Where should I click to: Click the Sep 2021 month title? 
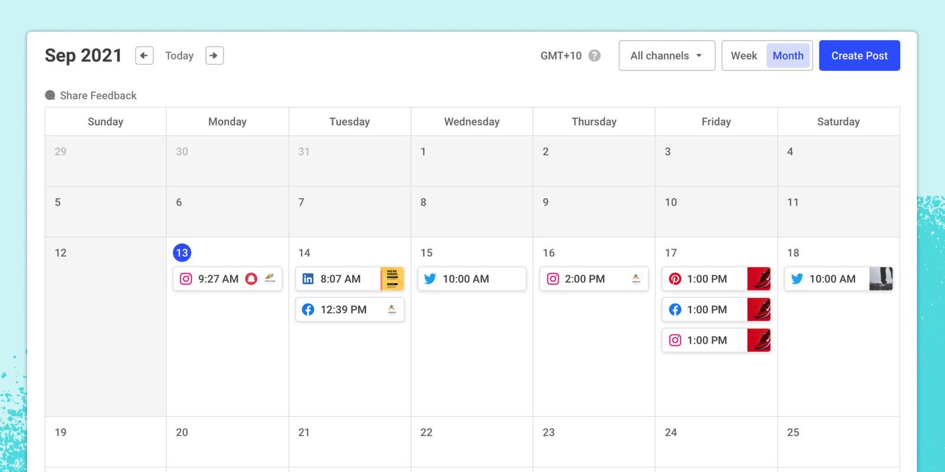(x=83, y=55)
